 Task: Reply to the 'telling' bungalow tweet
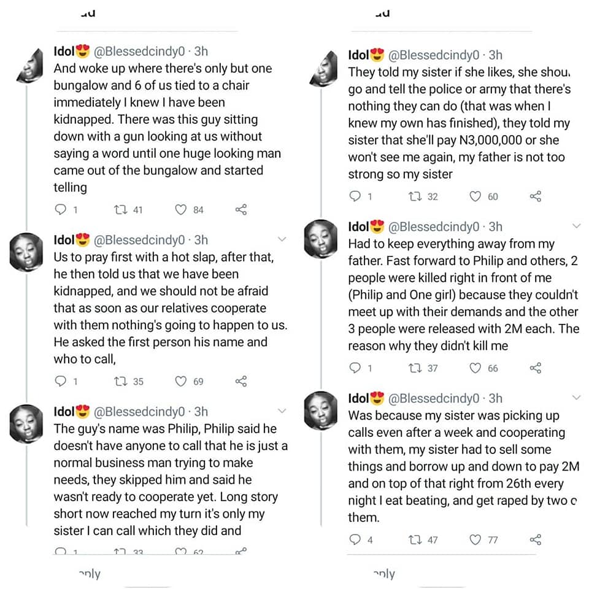61,210
